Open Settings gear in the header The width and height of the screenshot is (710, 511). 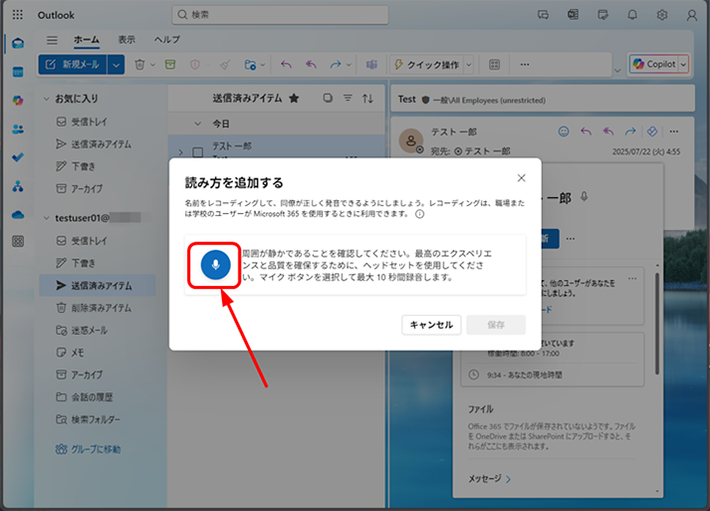[661, 15]
